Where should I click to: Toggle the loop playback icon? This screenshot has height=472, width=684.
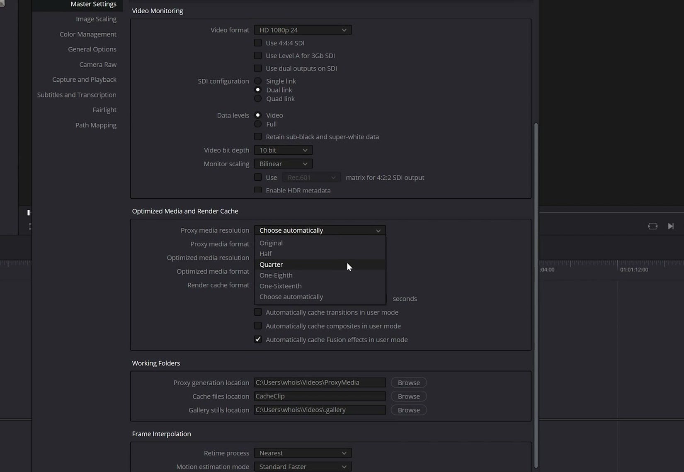[x=652, y=226]
